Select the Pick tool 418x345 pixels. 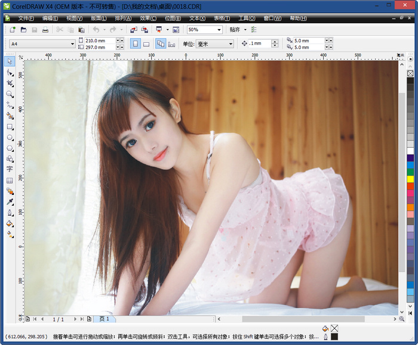[x=10, y=61]
